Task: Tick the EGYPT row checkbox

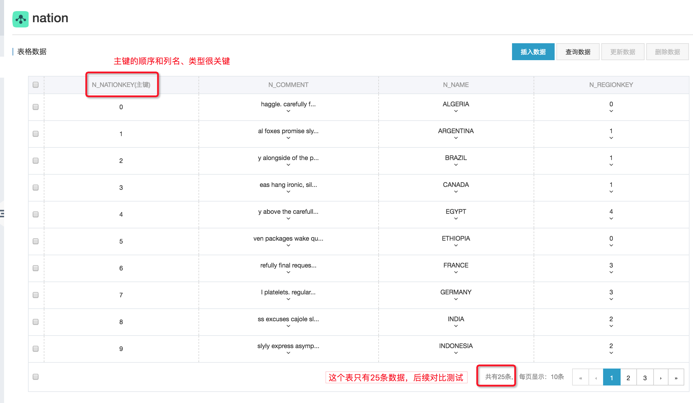Action: tap(36, 214)
